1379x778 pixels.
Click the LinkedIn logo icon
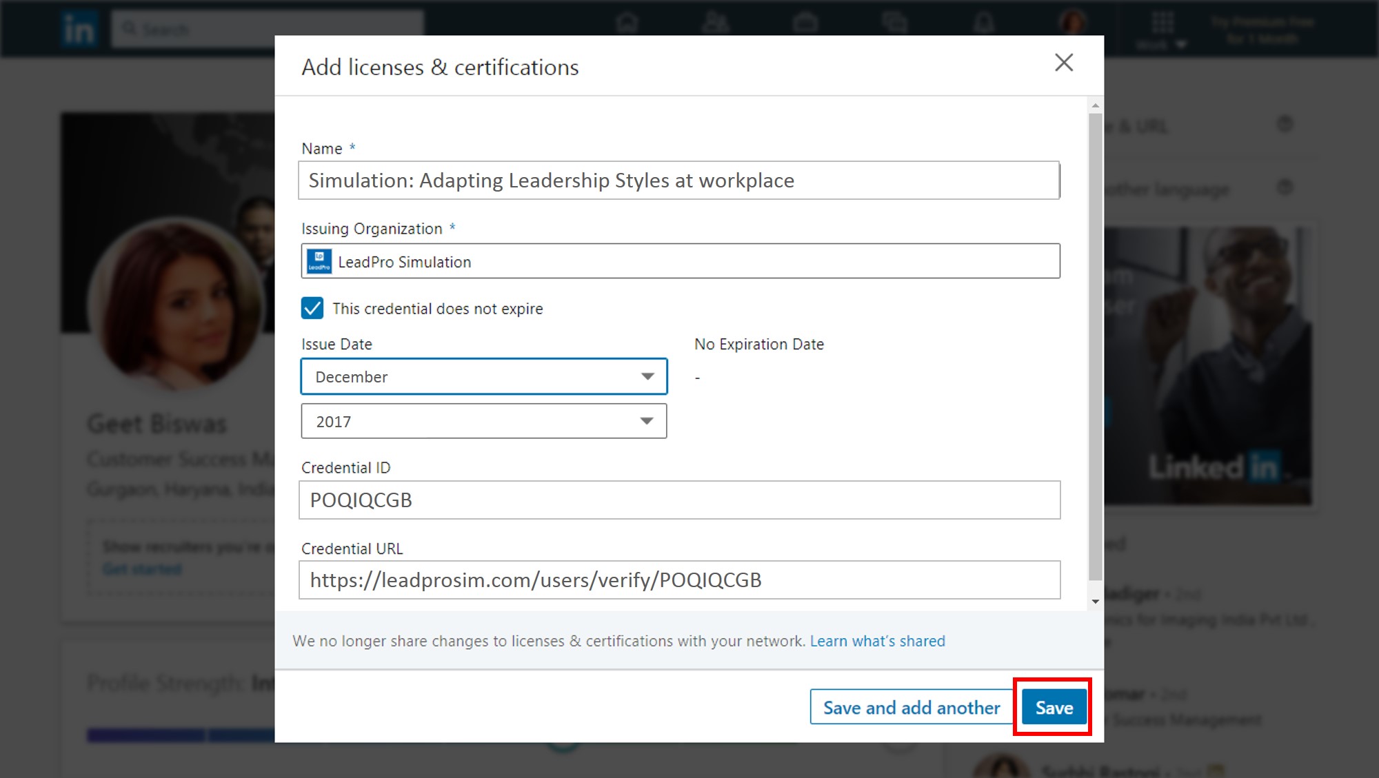tap(78, 30)
